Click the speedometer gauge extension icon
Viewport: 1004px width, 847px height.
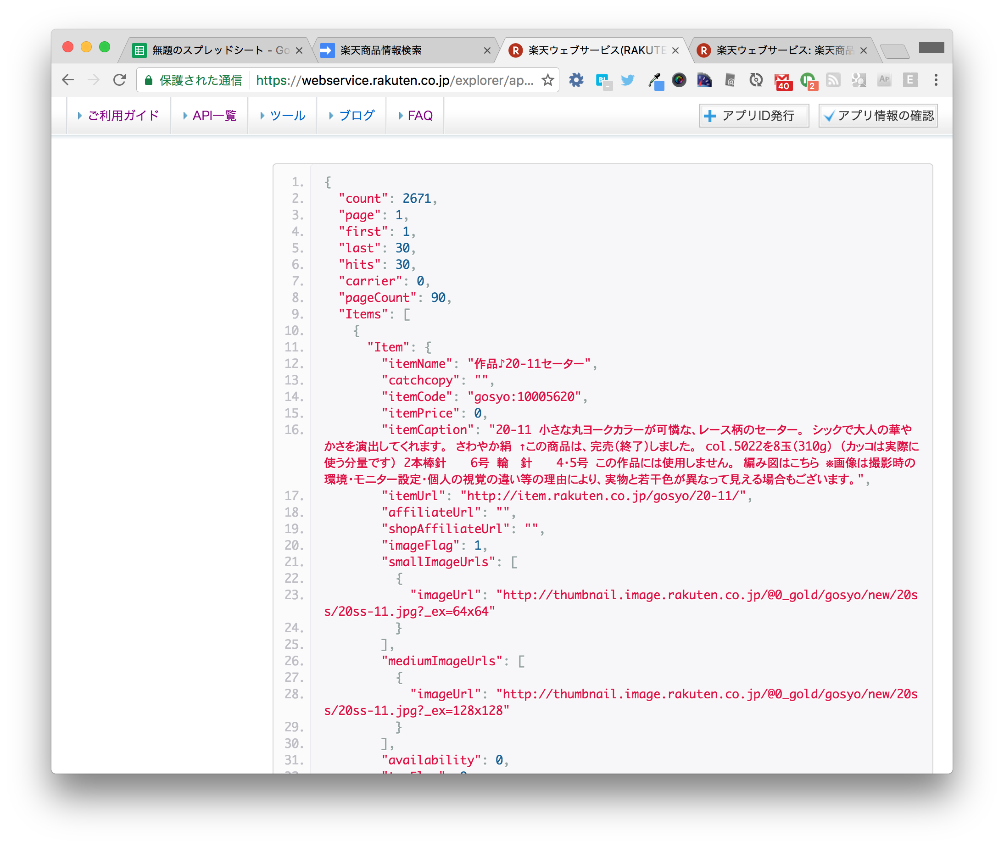click(x=704, y=80)
